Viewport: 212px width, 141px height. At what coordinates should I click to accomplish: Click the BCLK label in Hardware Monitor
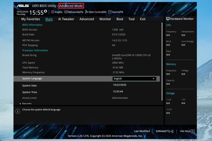pos(169,41)
